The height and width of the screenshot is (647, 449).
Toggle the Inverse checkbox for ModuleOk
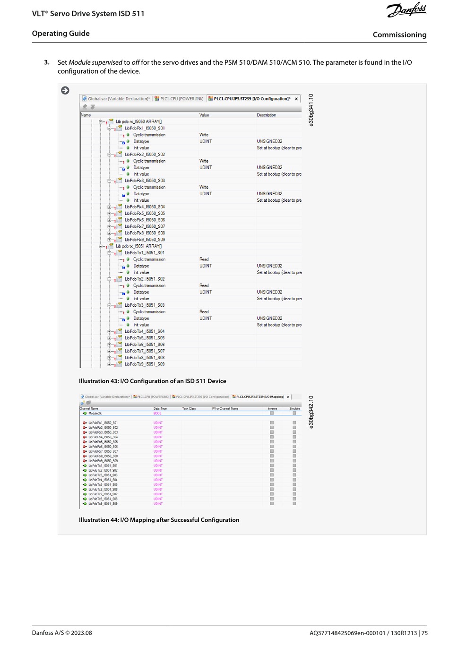coord(272,413)
